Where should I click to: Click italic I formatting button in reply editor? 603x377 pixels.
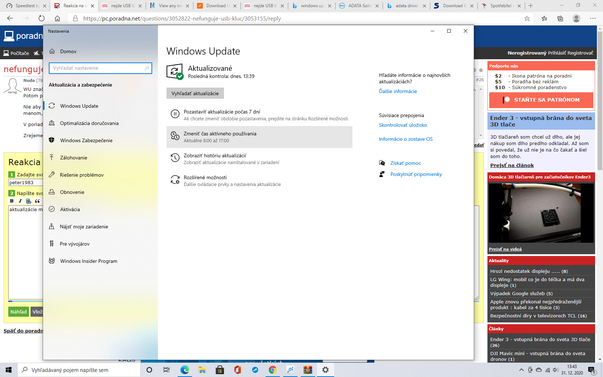tap(20, 201)
